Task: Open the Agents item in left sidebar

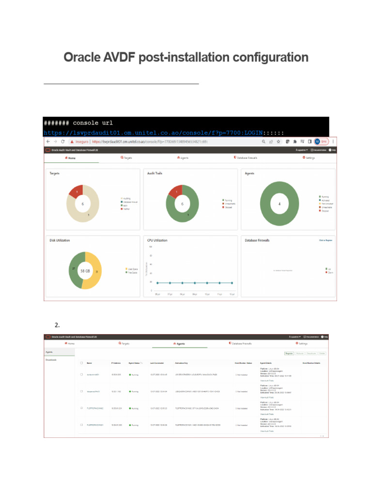Action: 59,352
